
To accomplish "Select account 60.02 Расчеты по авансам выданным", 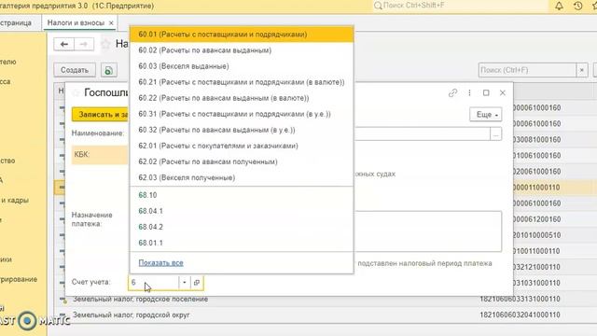I will click(242, 50).
